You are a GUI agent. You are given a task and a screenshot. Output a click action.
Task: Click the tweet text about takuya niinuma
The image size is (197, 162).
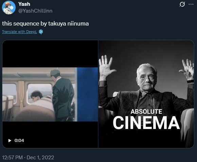click(x=46, y=23)
